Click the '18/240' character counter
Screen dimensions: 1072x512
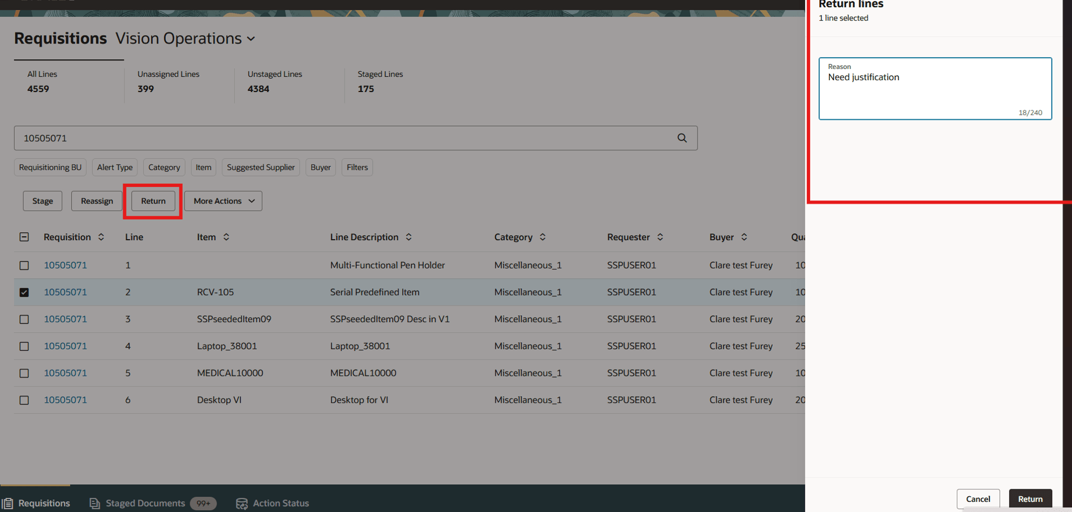tap(1030, 112)
